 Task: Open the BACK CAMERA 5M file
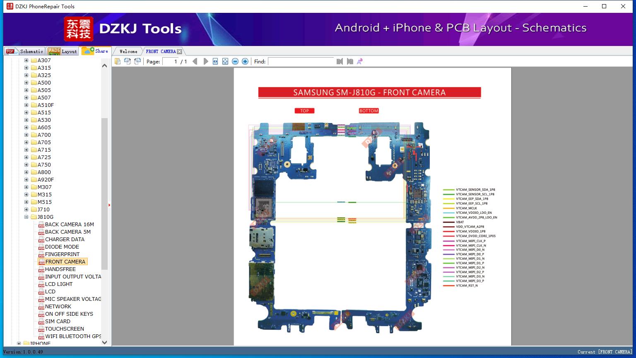(68, 232)
